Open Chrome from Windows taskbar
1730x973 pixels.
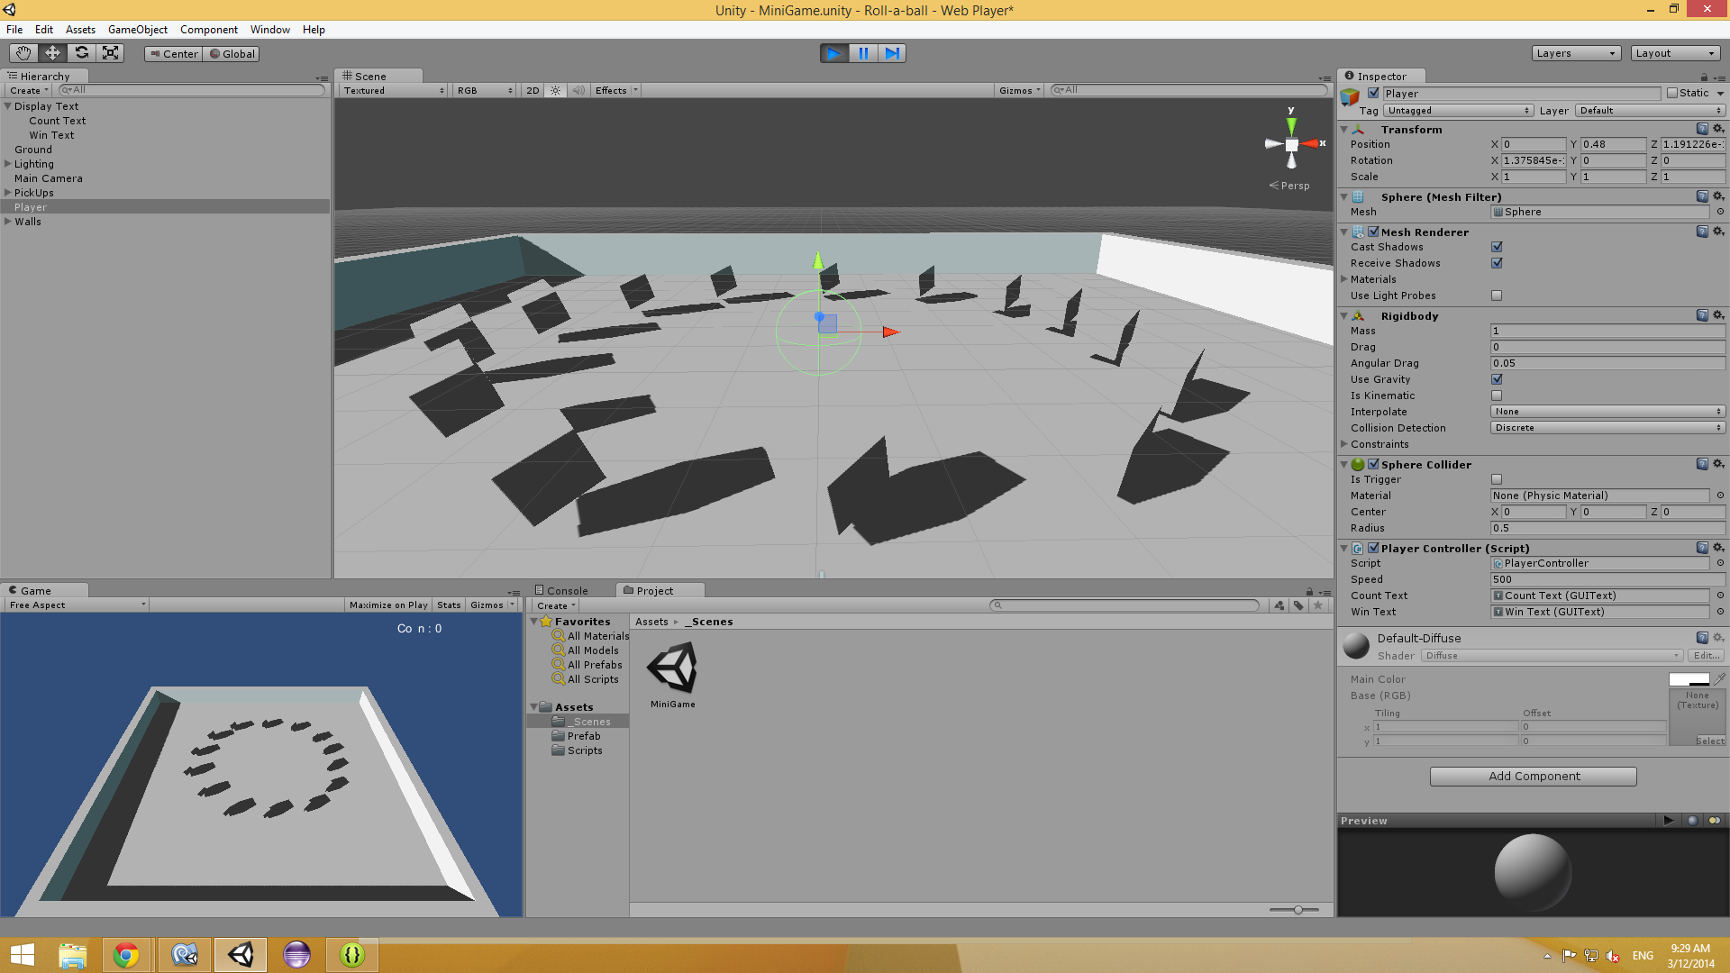point(126,955)
